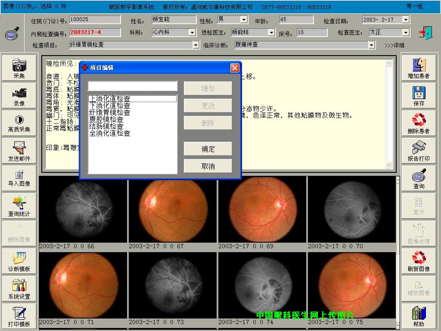This screenshot has height=331, width=441.
Task: Expand the 性别 gender dropdown
Action: click(x=244, y=20)
